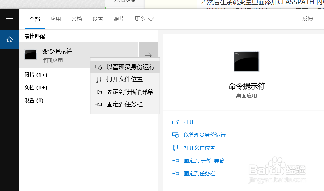
Task: Click 最佳匹配 heading
Action: 34,36
